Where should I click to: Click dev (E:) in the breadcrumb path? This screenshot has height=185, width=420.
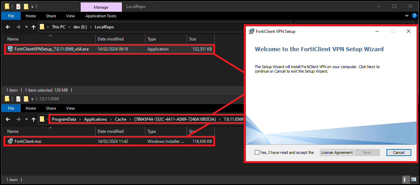[80, 27]
